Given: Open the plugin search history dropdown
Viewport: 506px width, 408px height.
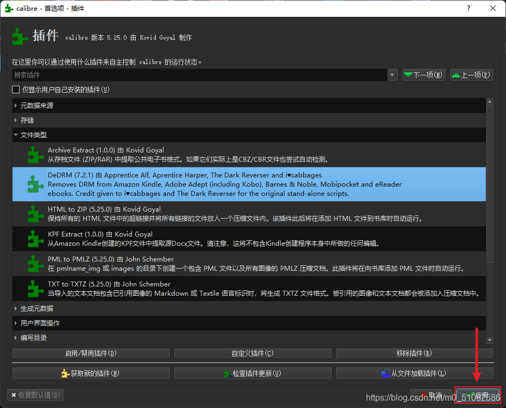Looking at the screenshot, I should tap(392, 75).
